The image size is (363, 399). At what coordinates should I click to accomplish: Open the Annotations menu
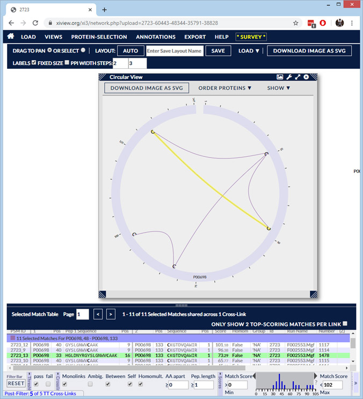pos(156,37)
